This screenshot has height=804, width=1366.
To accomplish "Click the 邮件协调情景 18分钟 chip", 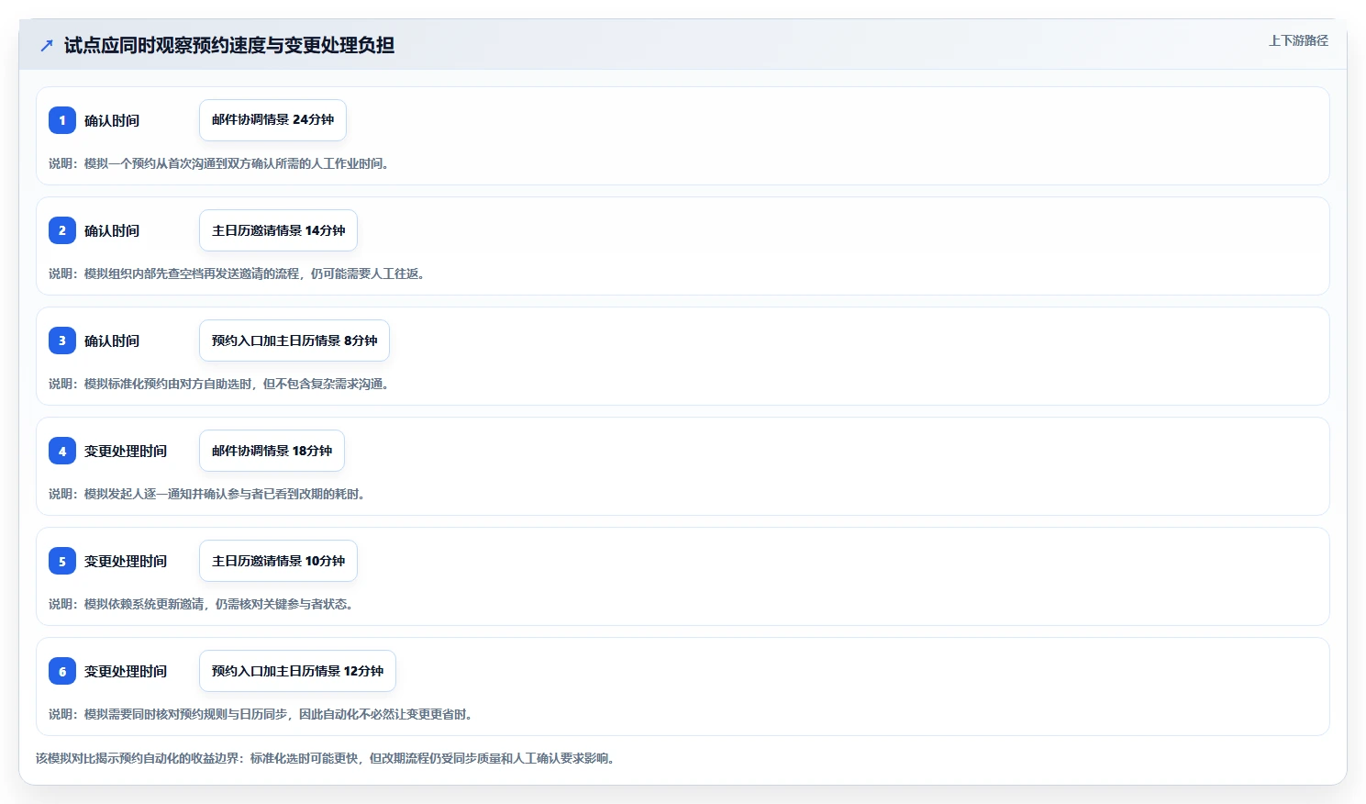I will coord(272,451).
